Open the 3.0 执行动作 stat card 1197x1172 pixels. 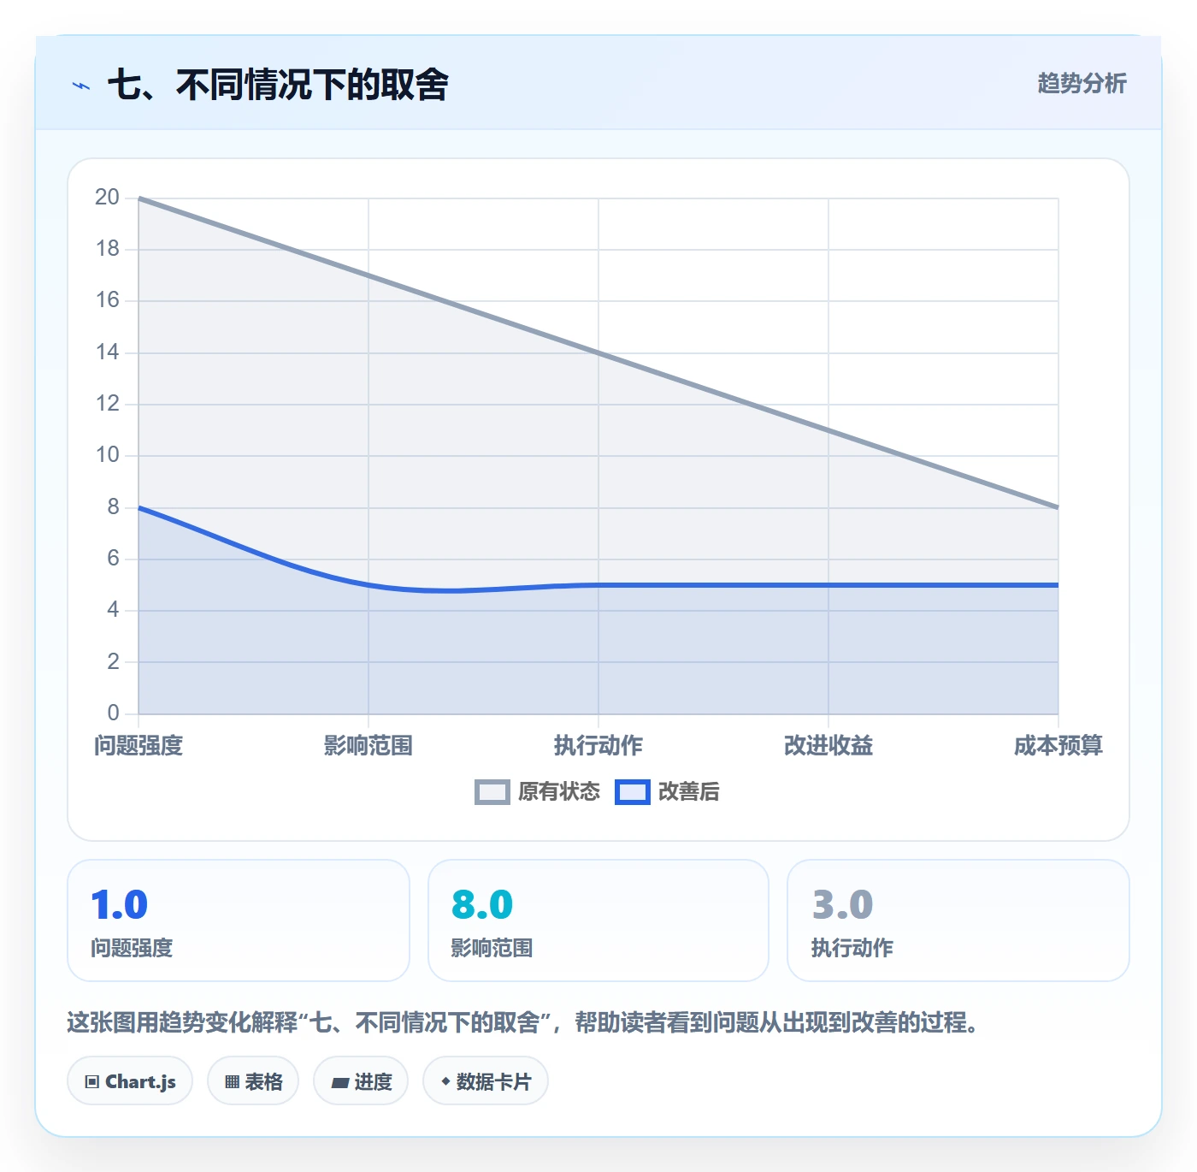coord(958,920)
